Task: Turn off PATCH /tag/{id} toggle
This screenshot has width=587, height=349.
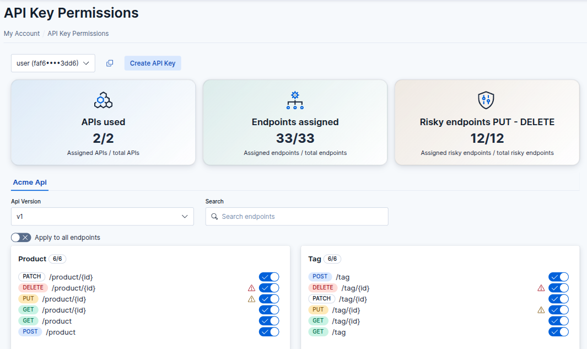Action: point(558,299)
